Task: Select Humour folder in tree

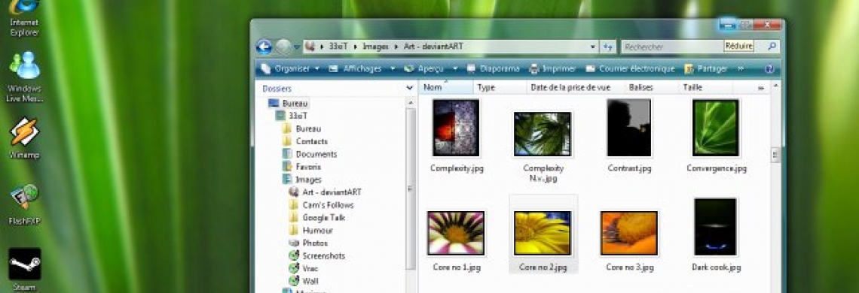Action: 310,230
